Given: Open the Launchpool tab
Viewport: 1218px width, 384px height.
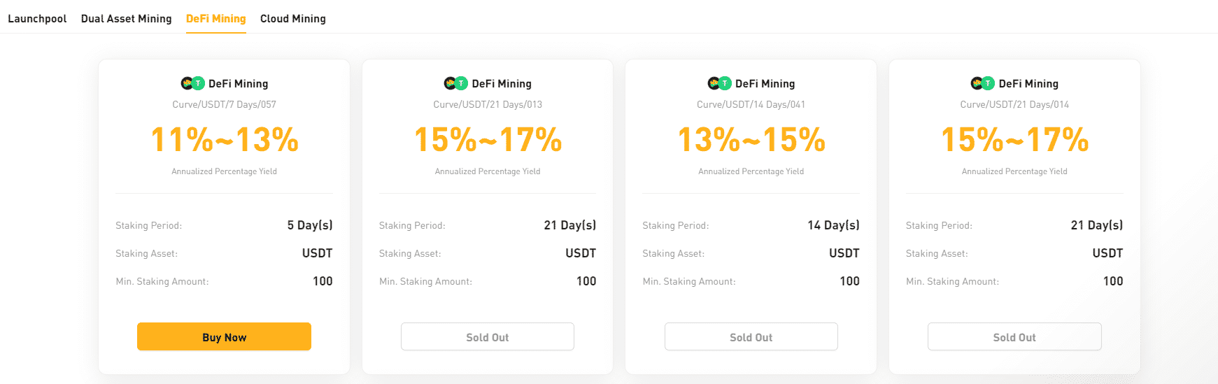Looking at the screenshot, I should point(37,19).
